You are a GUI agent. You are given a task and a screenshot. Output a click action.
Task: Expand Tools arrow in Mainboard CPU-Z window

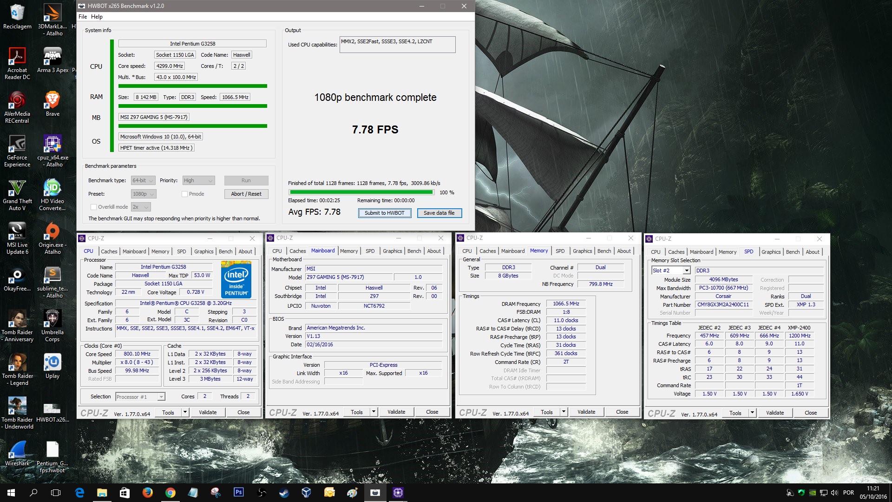pyautogui.click(x=374, y=412)
